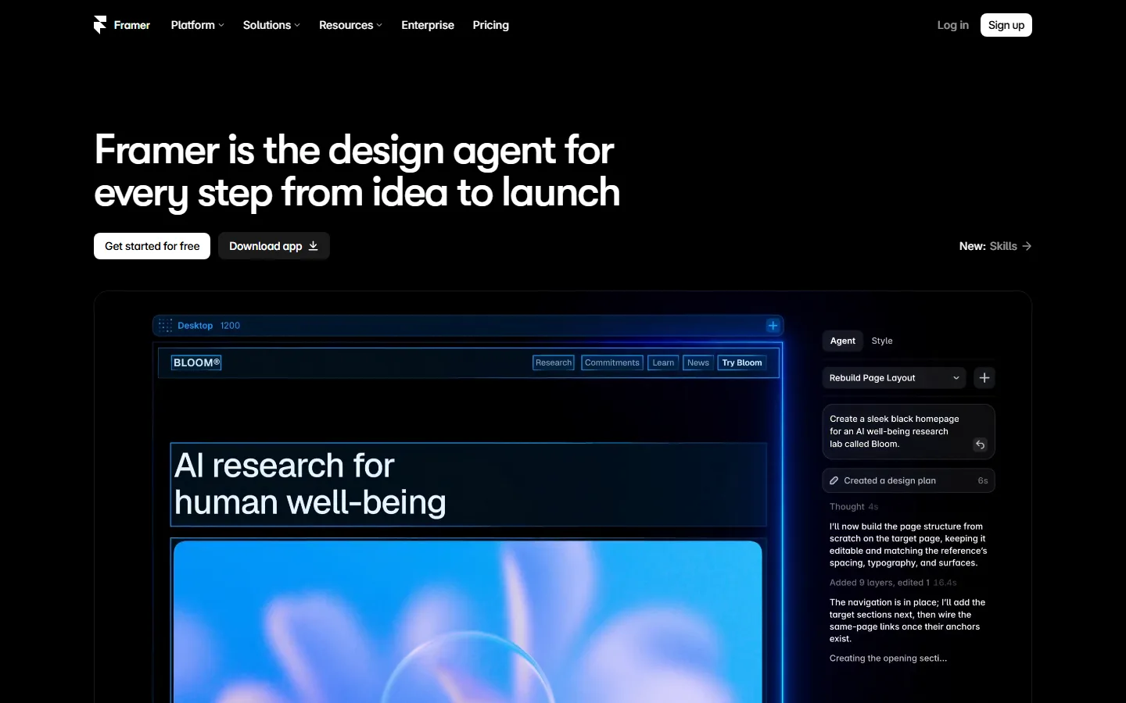This screenshot has height=703, width=1126.
Task: Open the Pricing page
Action: [x=491, y=25]
